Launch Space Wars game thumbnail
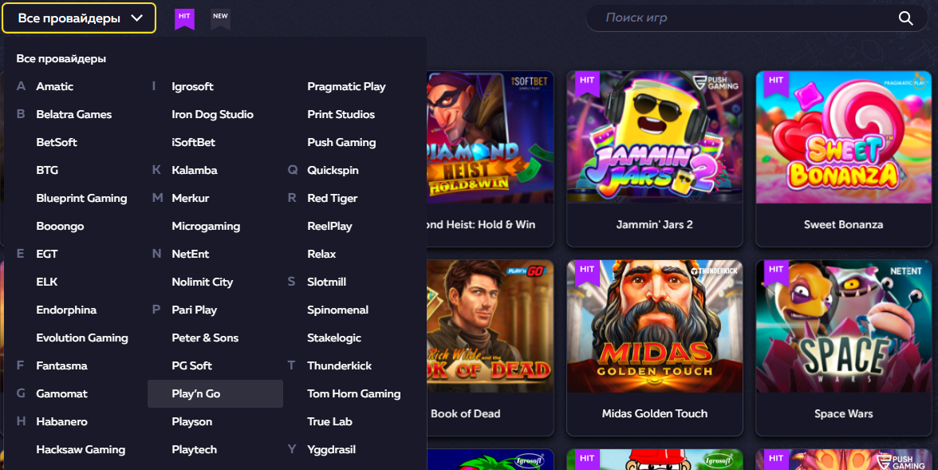 [844, 326]
